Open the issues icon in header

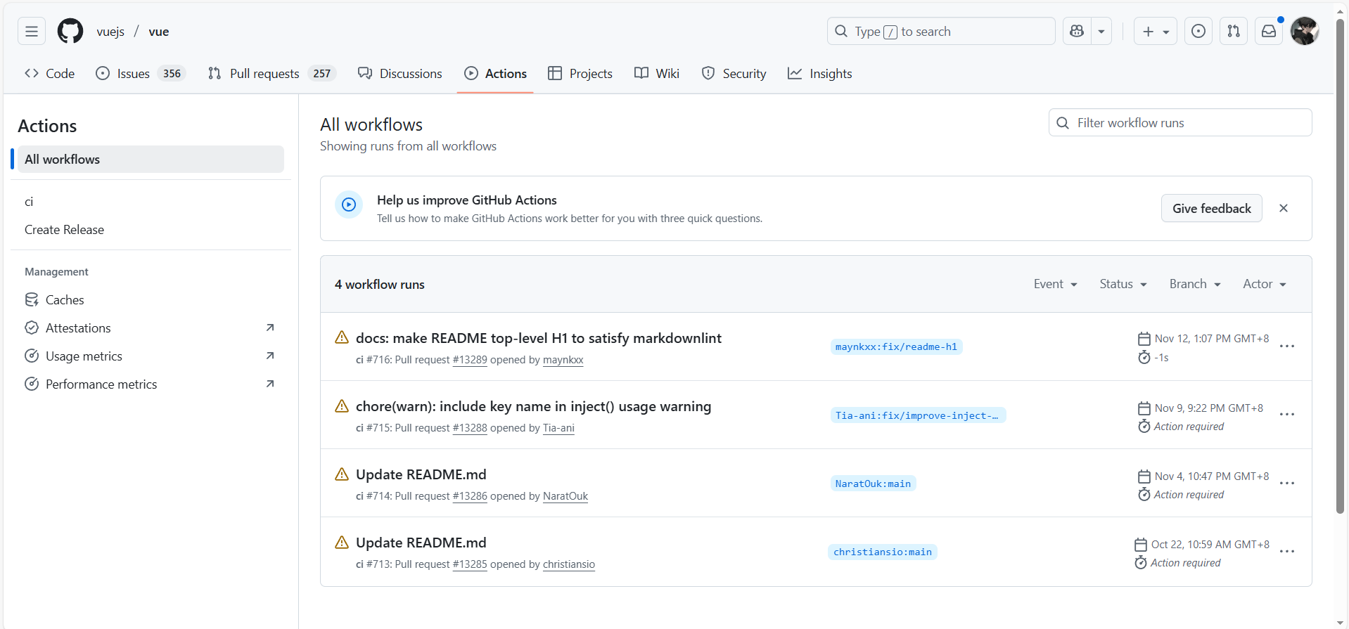1198,32
